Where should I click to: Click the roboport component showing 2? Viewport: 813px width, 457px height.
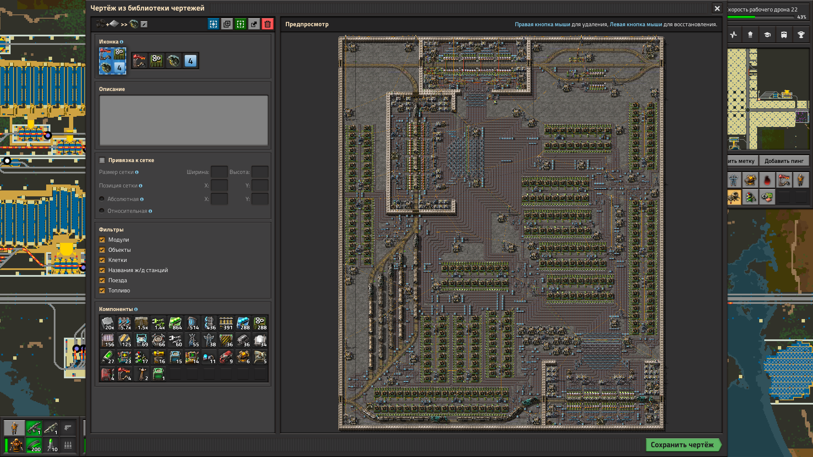[x=141, y=374]
